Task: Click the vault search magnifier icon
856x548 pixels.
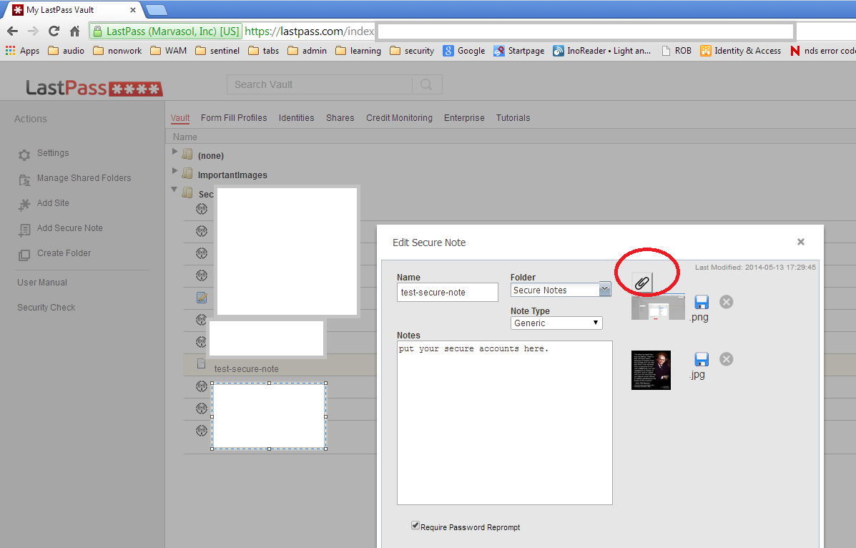Action: tap(427, 84)
